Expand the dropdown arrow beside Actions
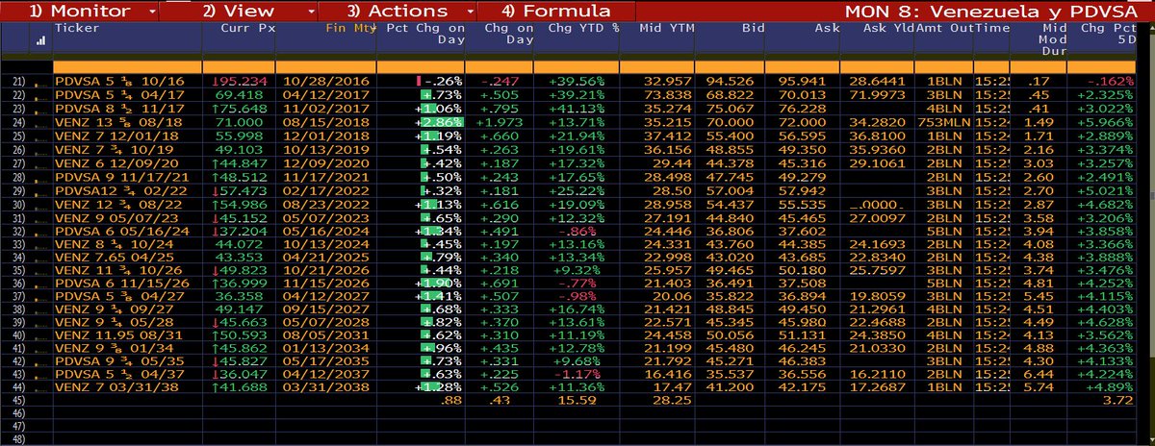This screenshot has height=446, width=1155. (x=469, y=12)
